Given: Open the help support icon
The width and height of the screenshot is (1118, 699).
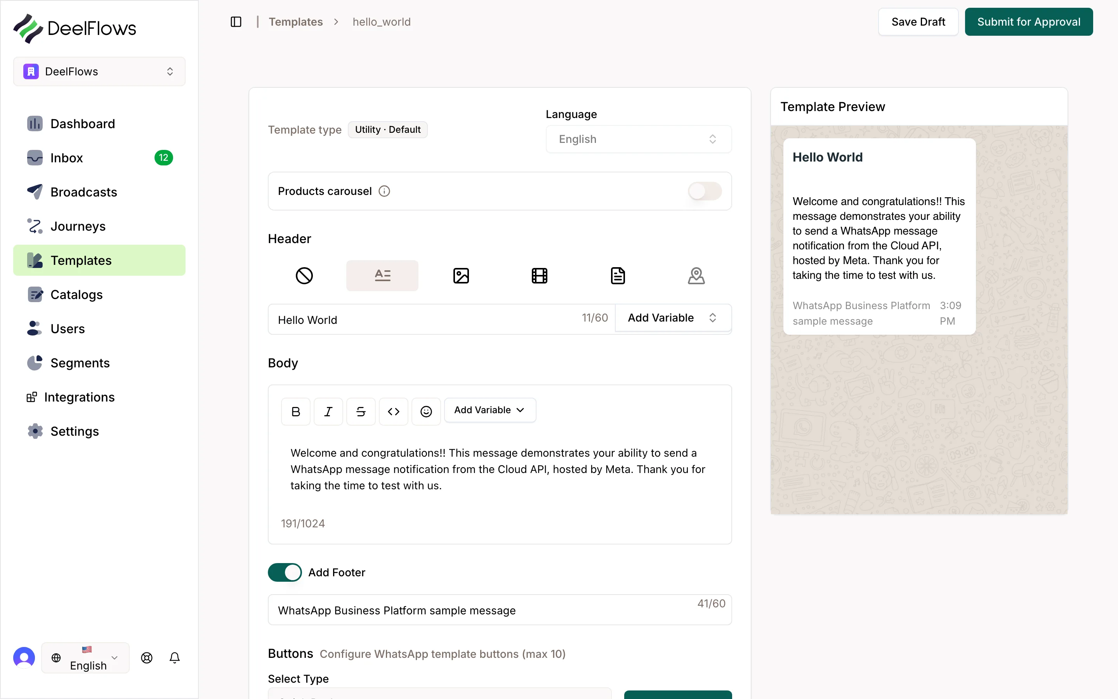Looking at the screenshot, I should pos(147,657).
